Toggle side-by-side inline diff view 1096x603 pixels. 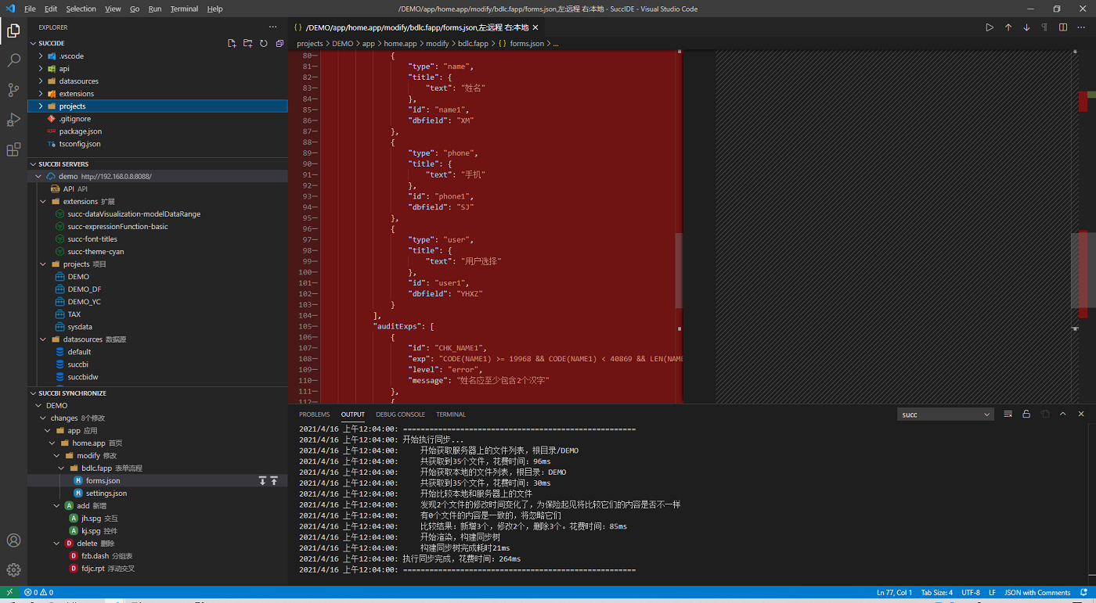[1063, 27]
